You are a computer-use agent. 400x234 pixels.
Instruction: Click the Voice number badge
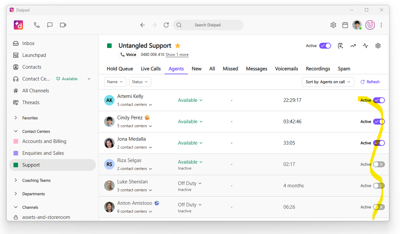coord(128,55)
